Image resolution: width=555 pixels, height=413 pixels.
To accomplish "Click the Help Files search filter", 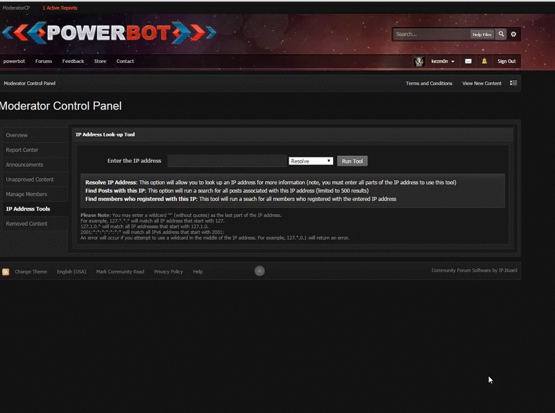I will (481, 34).
